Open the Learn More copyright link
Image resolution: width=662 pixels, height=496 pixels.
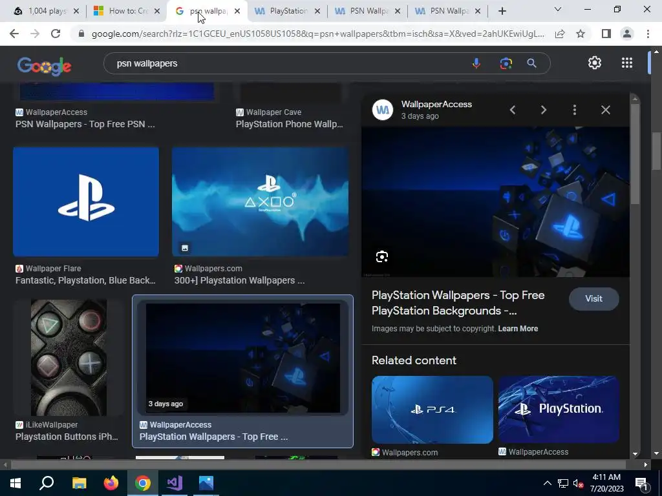[518, 329]
